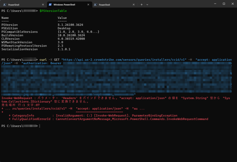Click the first tab's PowerShell icon

pos(5,5)
